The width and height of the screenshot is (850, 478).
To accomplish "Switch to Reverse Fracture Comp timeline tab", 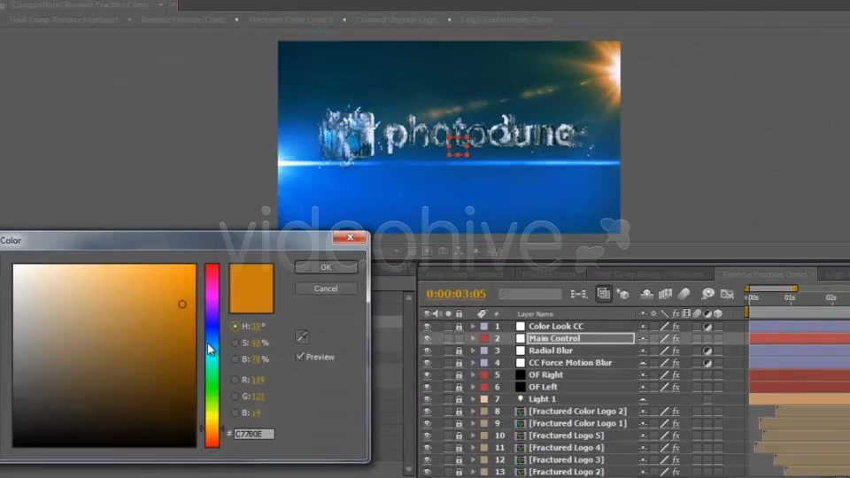I will pyautogui.click(x=764, y=274).
